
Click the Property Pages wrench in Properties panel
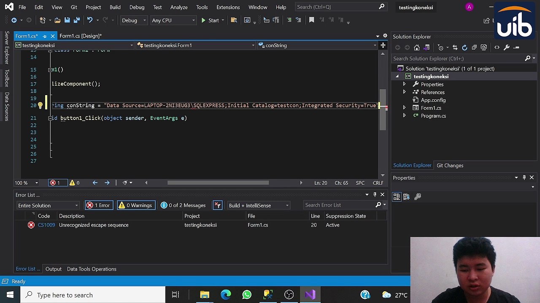(418, 197)
